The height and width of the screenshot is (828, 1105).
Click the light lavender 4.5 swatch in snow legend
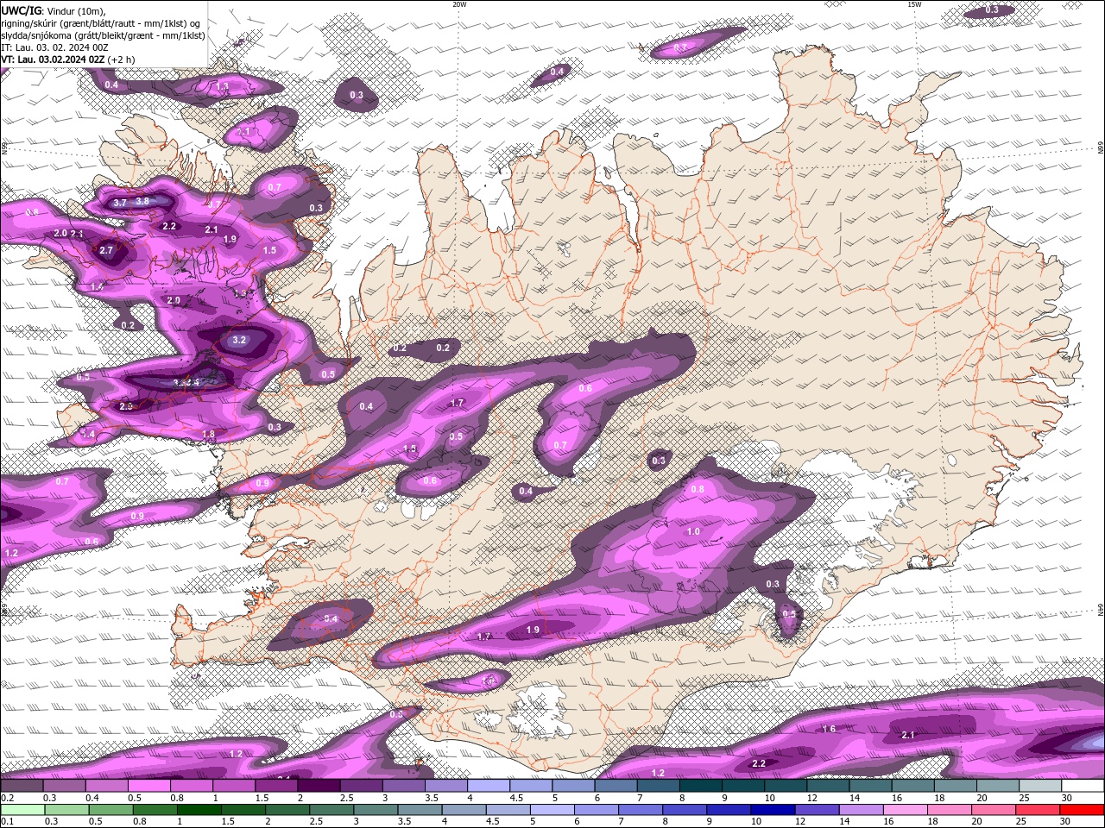[x=531, y=786]
